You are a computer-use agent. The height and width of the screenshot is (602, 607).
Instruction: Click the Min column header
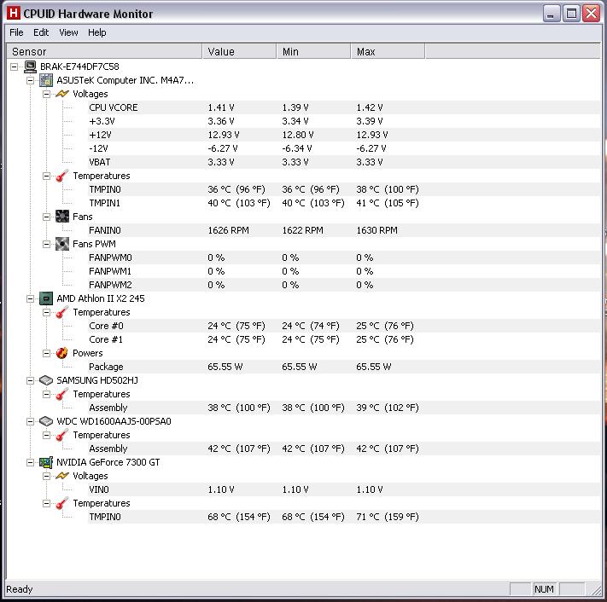[x=314, y=51]
